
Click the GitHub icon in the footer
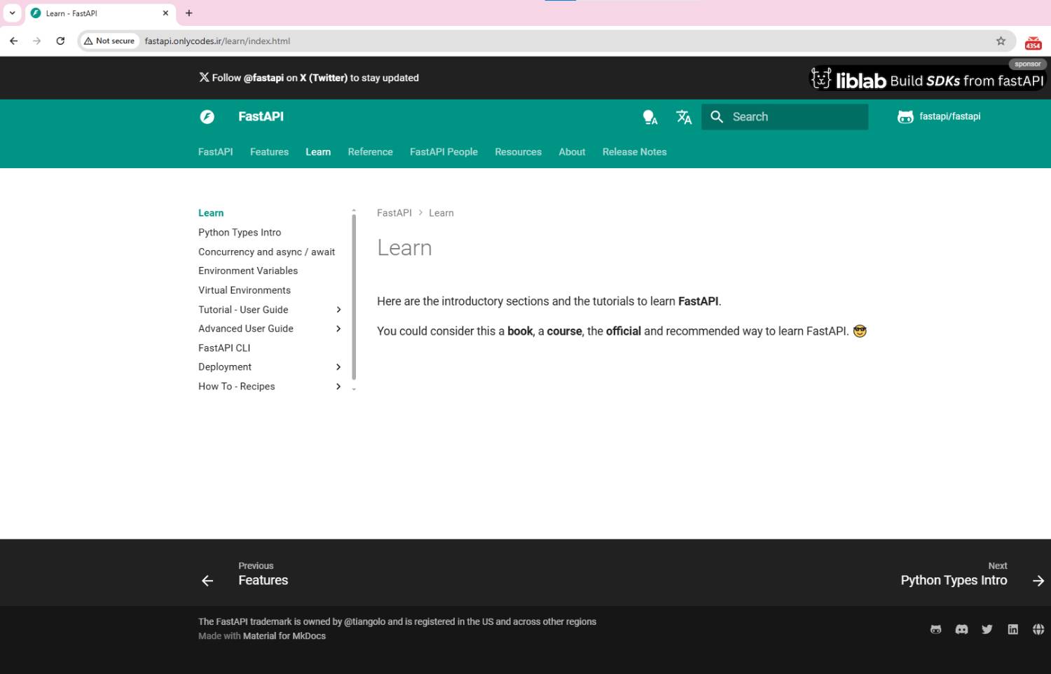pos(935,629)
